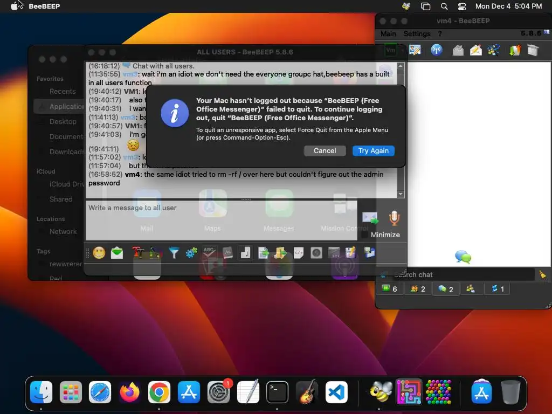
Task: Click the microphone voice message icon
Action: (394, 218)
